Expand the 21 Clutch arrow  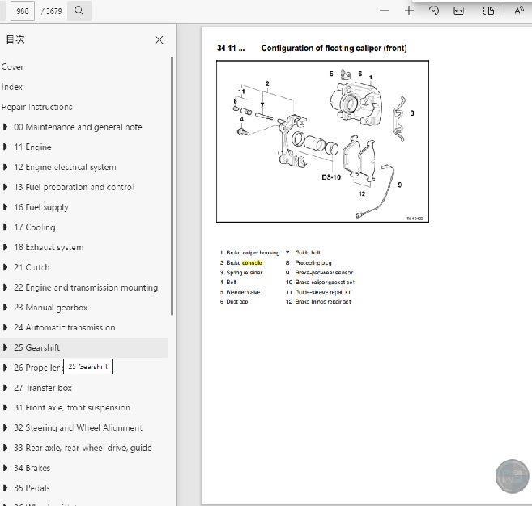pos(5,267)
